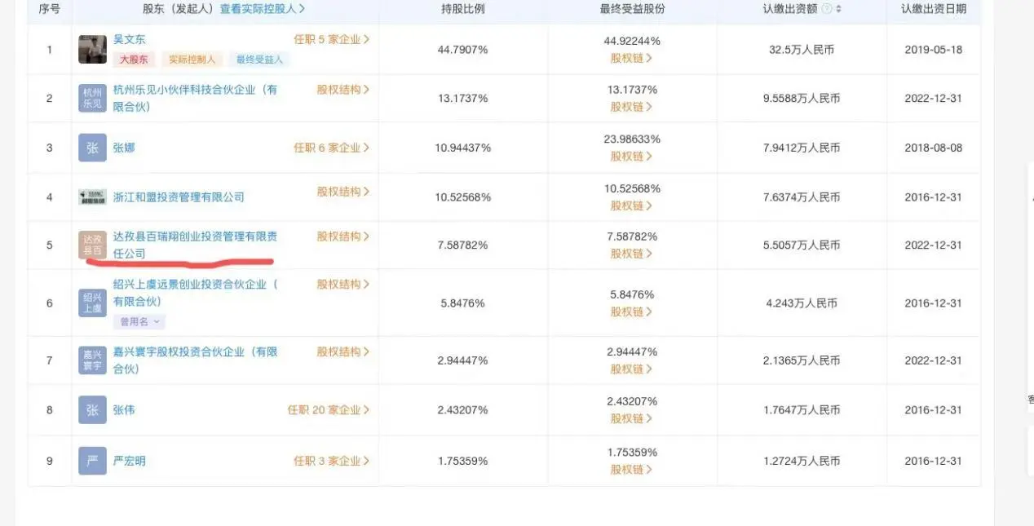
Task: Click the 严 avatar icon beside 严宏明
Action: coord(92,461)
